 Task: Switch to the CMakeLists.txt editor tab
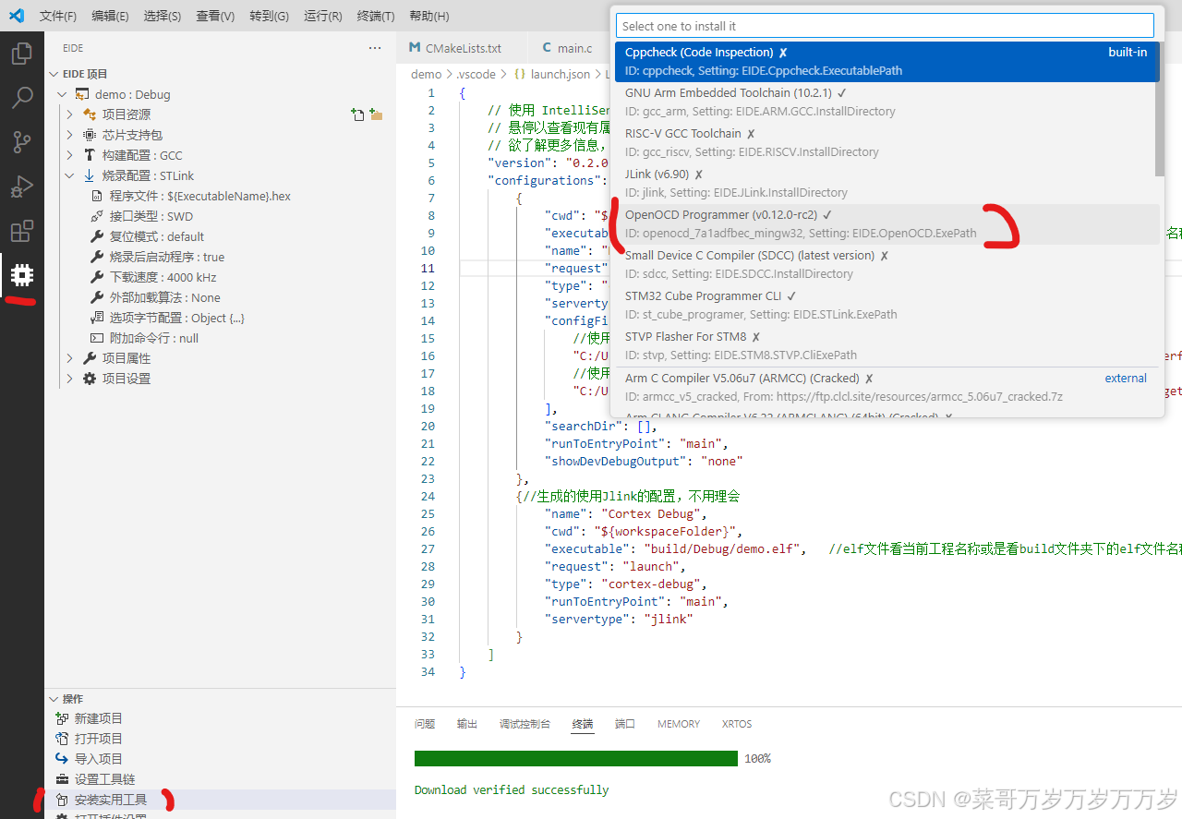[x=462, y=48]
